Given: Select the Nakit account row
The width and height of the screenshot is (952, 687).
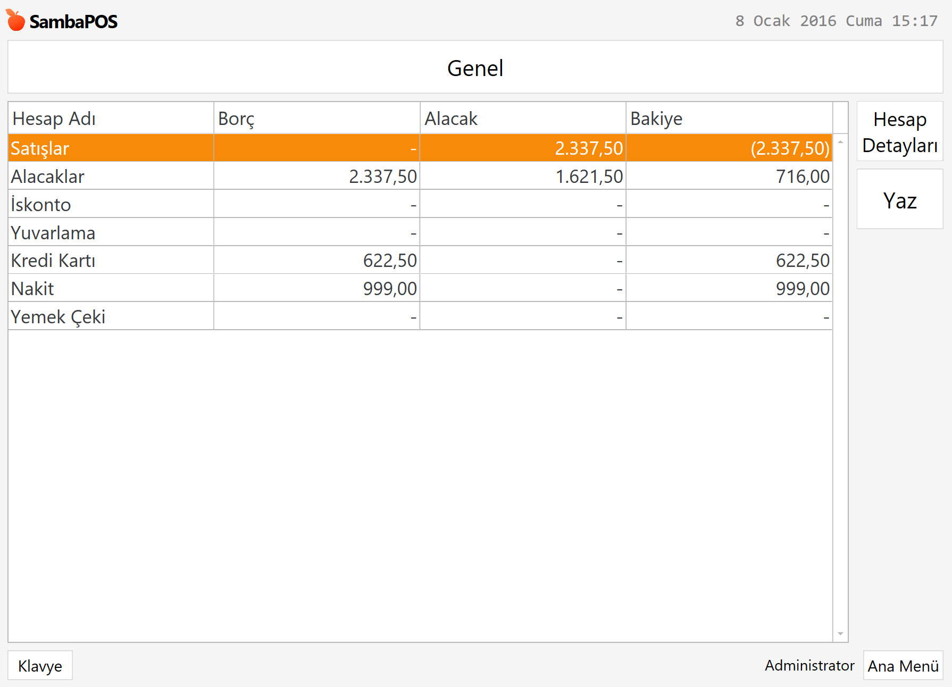Looking at the screenshot, I should click(x=420, y=288).
